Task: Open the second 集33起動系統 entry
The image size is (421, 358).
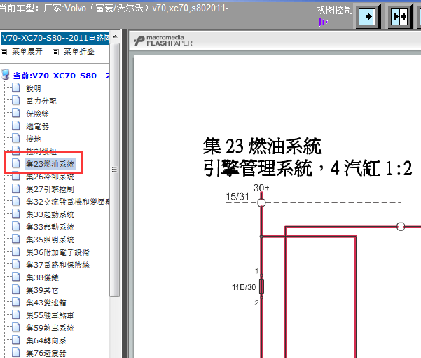Action: pyautogui.click(x=50, y=227)
